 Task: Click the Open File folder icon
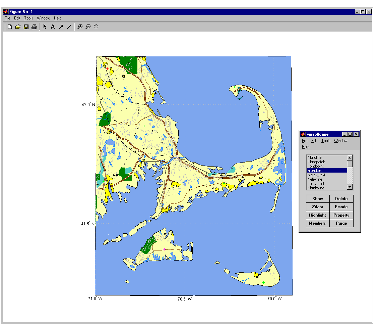[18, 27]
